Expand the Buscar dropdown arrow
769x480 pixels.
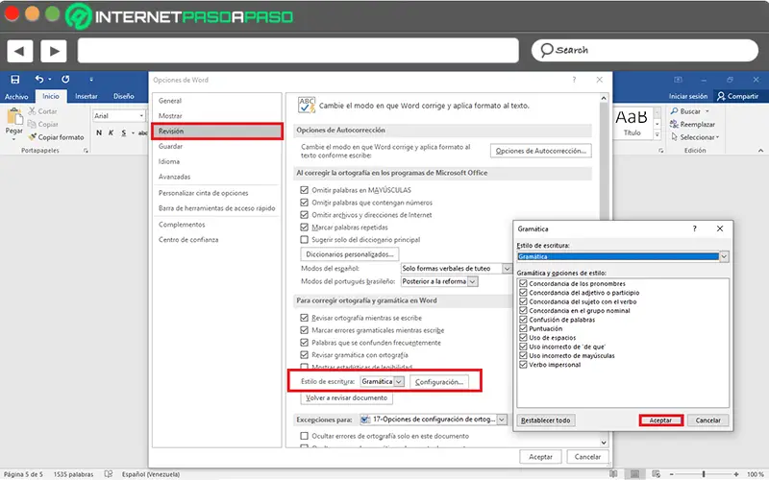(x=707, y=111)
